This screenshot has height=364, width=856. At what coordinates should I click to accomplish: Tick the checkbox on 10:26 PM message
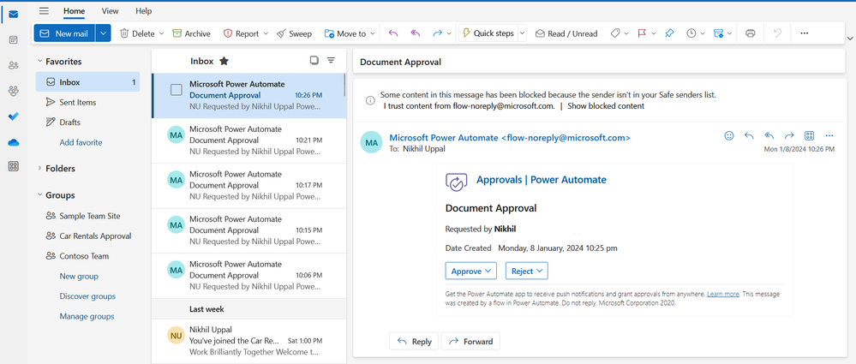click(x=177, y=90)
